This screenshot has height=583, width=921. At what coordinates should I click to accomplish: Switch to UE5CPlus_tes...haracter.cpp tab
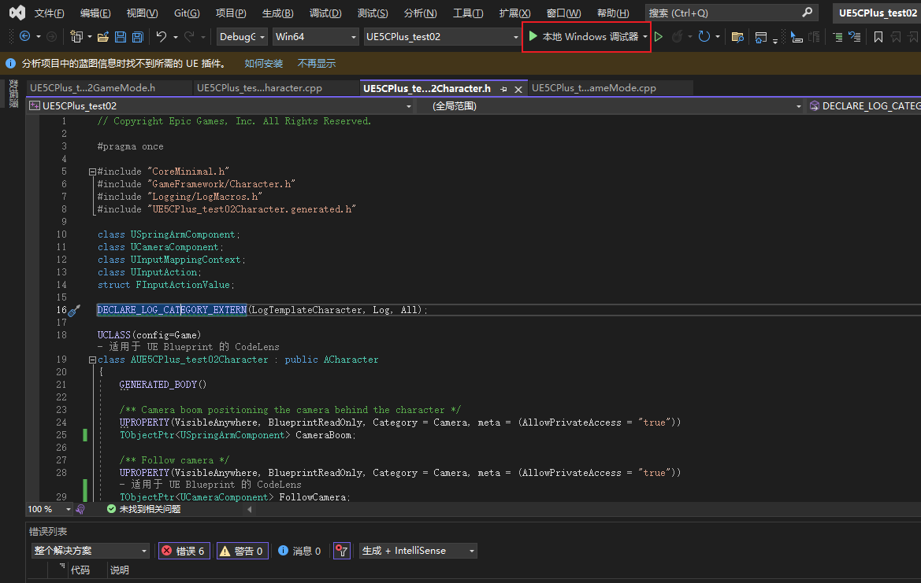click(x=259, y=88)
